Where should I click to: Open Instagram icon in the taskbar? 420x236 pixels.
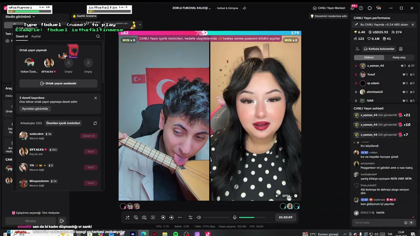197,234
